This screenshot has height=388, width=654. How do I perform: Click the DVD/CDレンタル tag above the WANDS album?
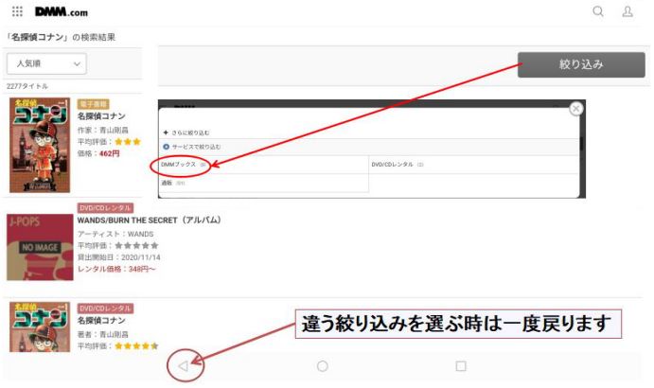105,208
